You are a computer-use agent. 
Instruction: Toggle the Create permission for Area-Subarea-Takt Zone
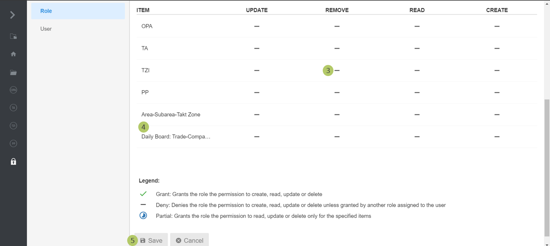497,114
